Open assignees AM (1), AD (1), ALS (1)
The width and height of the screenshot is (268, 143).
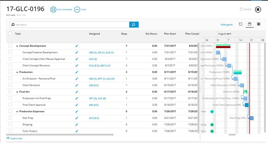coord(101,53)
